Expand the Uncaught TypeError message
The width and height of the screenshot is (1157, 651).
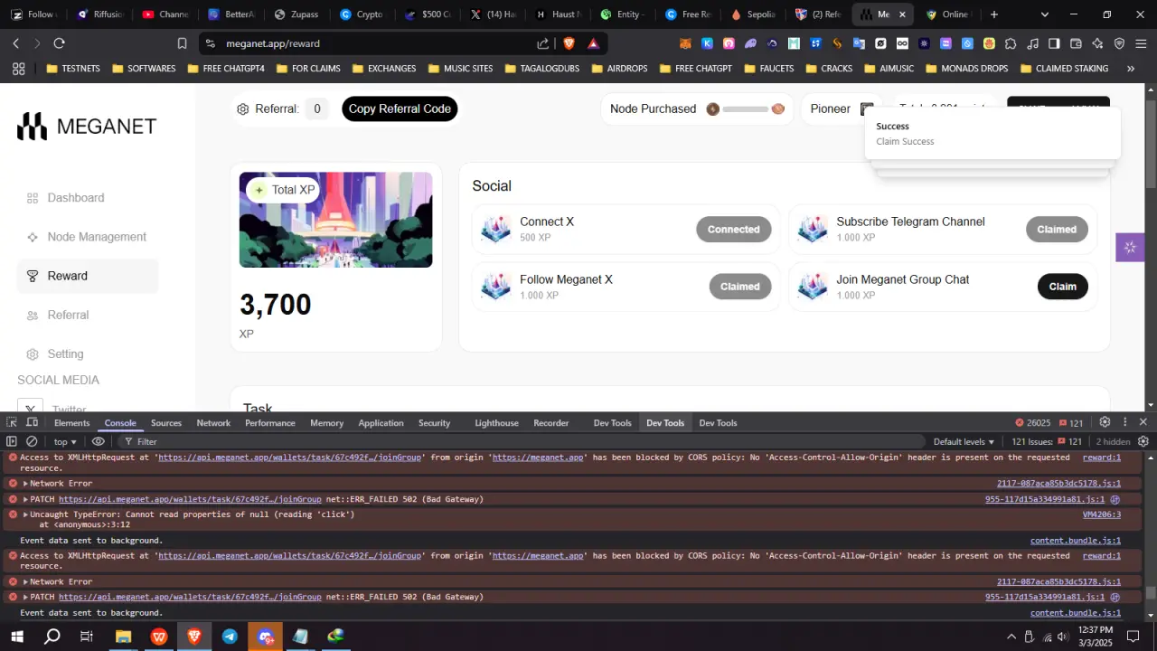pyautogui.click(x=25, y=514)
